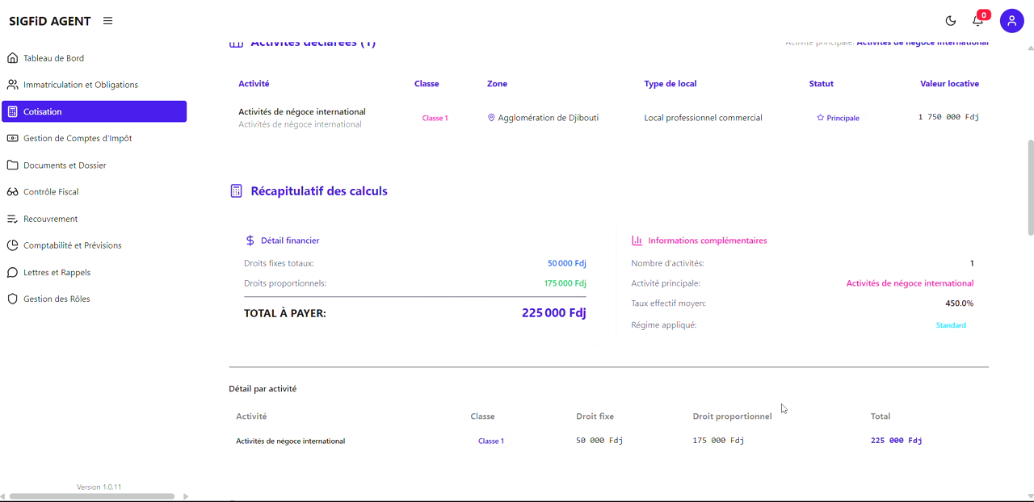Image resolution: width=1034 pixels, height=502 pixels.
Task: Click the Activités de négoce international link
Action: point(910,283)
